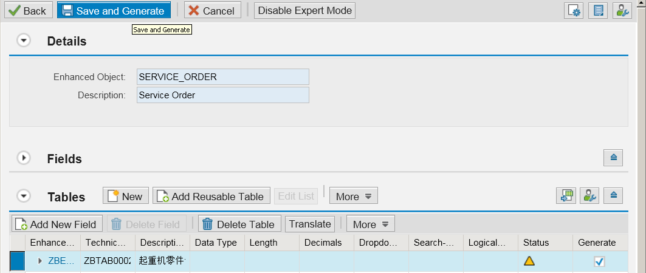Image resolution: width=646 pixels, height=273 pixels.
Task: Open the notes document icon at top right
Action: click(598, 11)
